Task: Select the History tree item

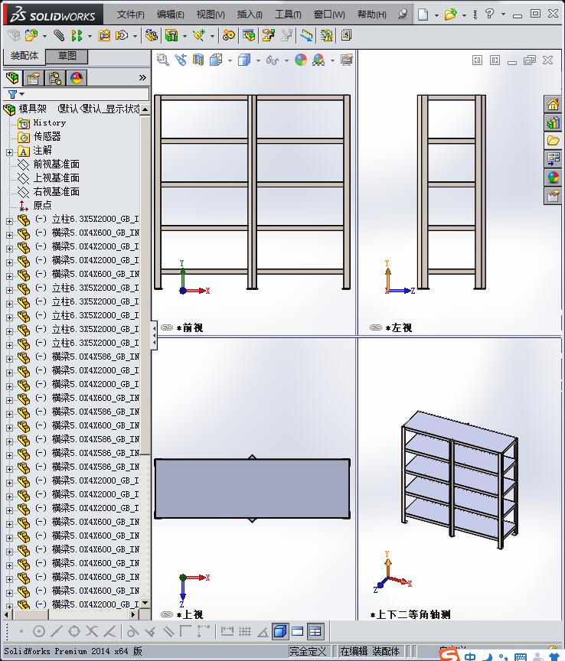Action: coord(49,122)
